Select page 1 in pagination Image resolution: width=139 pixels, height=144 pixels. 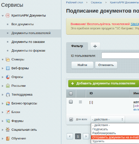pyautogui.click(x=78, y=136)
